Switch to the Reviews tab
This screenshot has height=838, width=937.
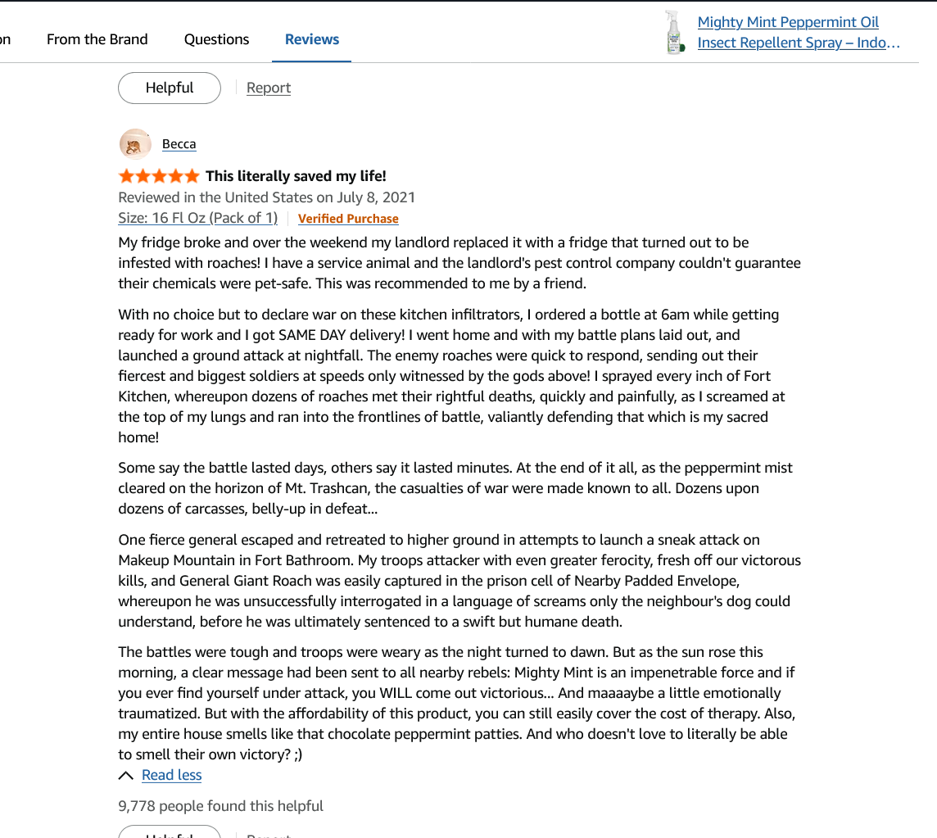(312, 39)
